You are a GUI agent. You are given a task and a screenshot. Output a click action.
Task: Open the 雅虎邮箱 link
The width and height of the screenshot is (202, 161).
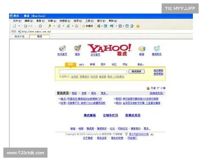(x=90, y=115)
